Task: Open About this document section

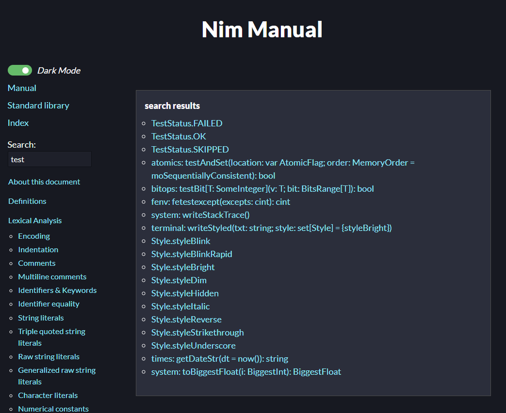Action: point(44,182)
